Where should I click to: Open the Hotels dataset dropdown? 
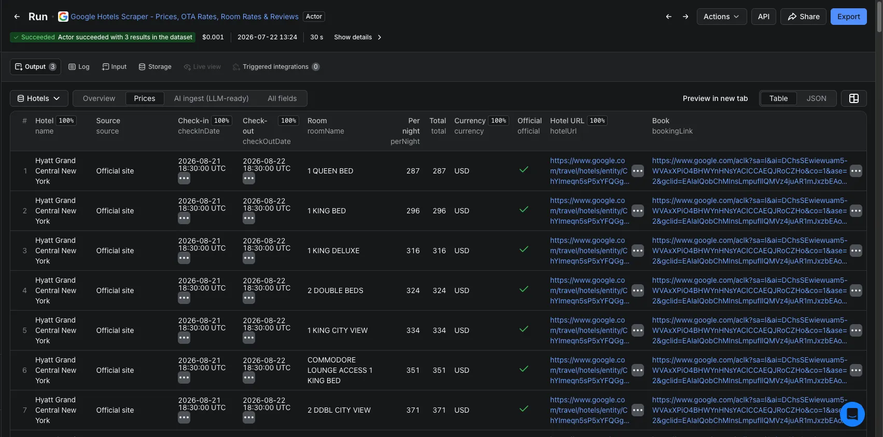(39, 98)
